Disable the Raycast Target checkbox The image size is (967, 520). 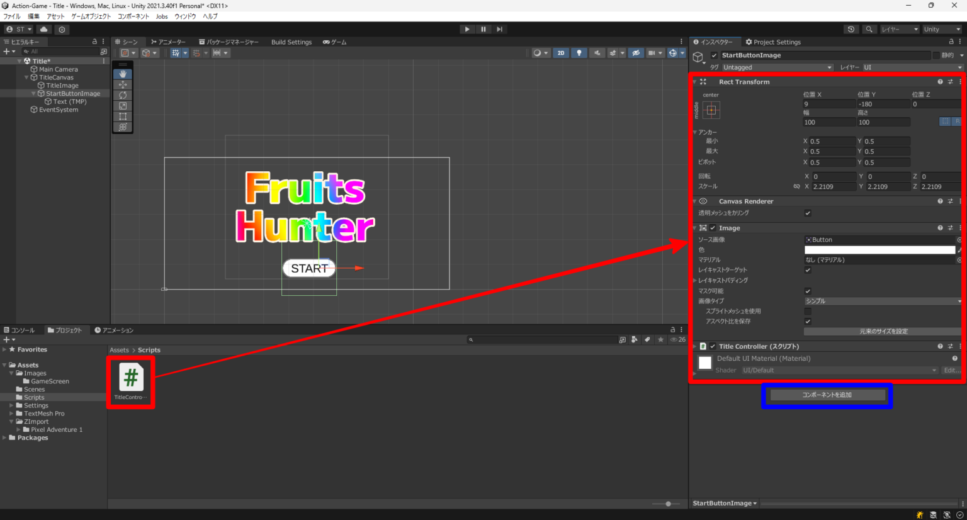coord(808,270)
